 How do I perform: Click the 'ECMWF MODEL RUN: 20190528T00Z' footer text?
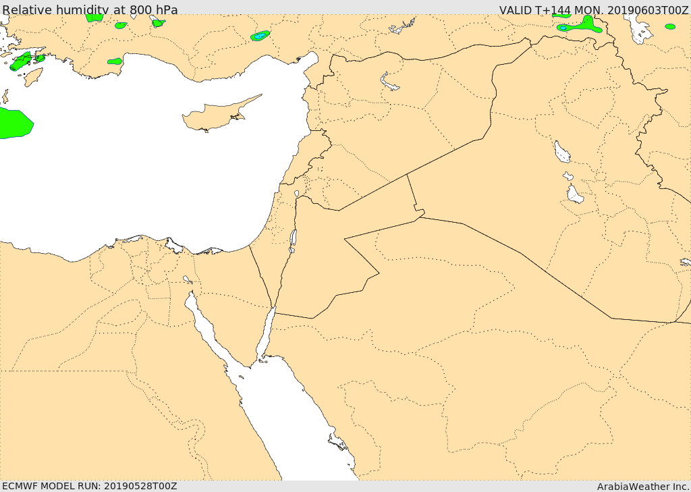point(90,486)
